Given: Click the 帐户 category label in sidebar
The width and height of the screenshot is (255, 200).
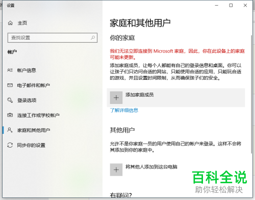Looking at the screenshot, I should pos(12,52).
